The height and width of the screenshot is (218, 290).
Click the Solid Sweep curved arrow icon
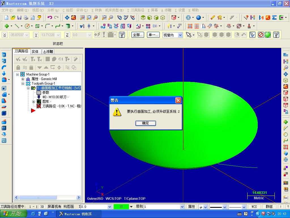coord(4,67)
